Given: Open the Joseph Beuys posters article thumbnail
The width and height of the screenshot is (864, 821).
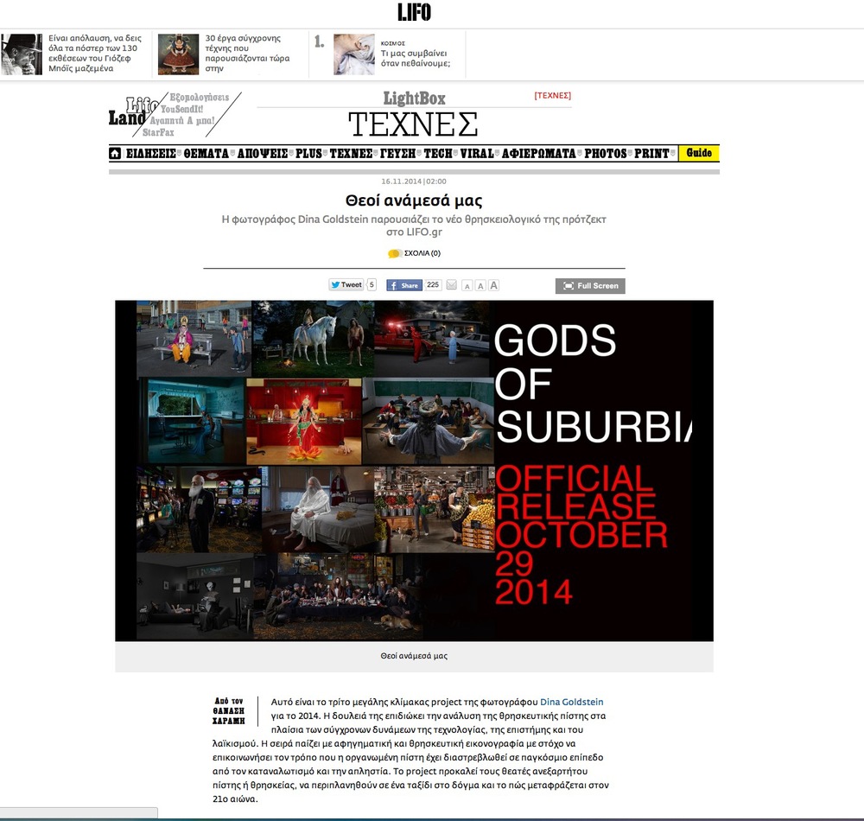Looking at the screenshot, I should [x=22, y=54].
